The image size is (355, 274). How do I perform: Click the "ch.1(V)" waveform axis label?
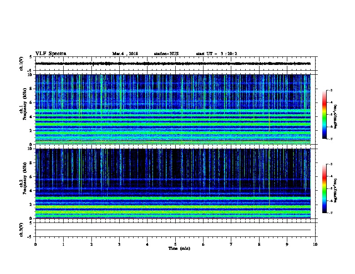(x=21, y=64)
